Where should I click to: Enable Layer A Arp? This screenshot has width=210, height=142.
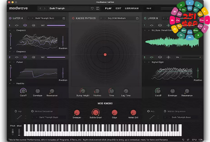coord(16,111)
